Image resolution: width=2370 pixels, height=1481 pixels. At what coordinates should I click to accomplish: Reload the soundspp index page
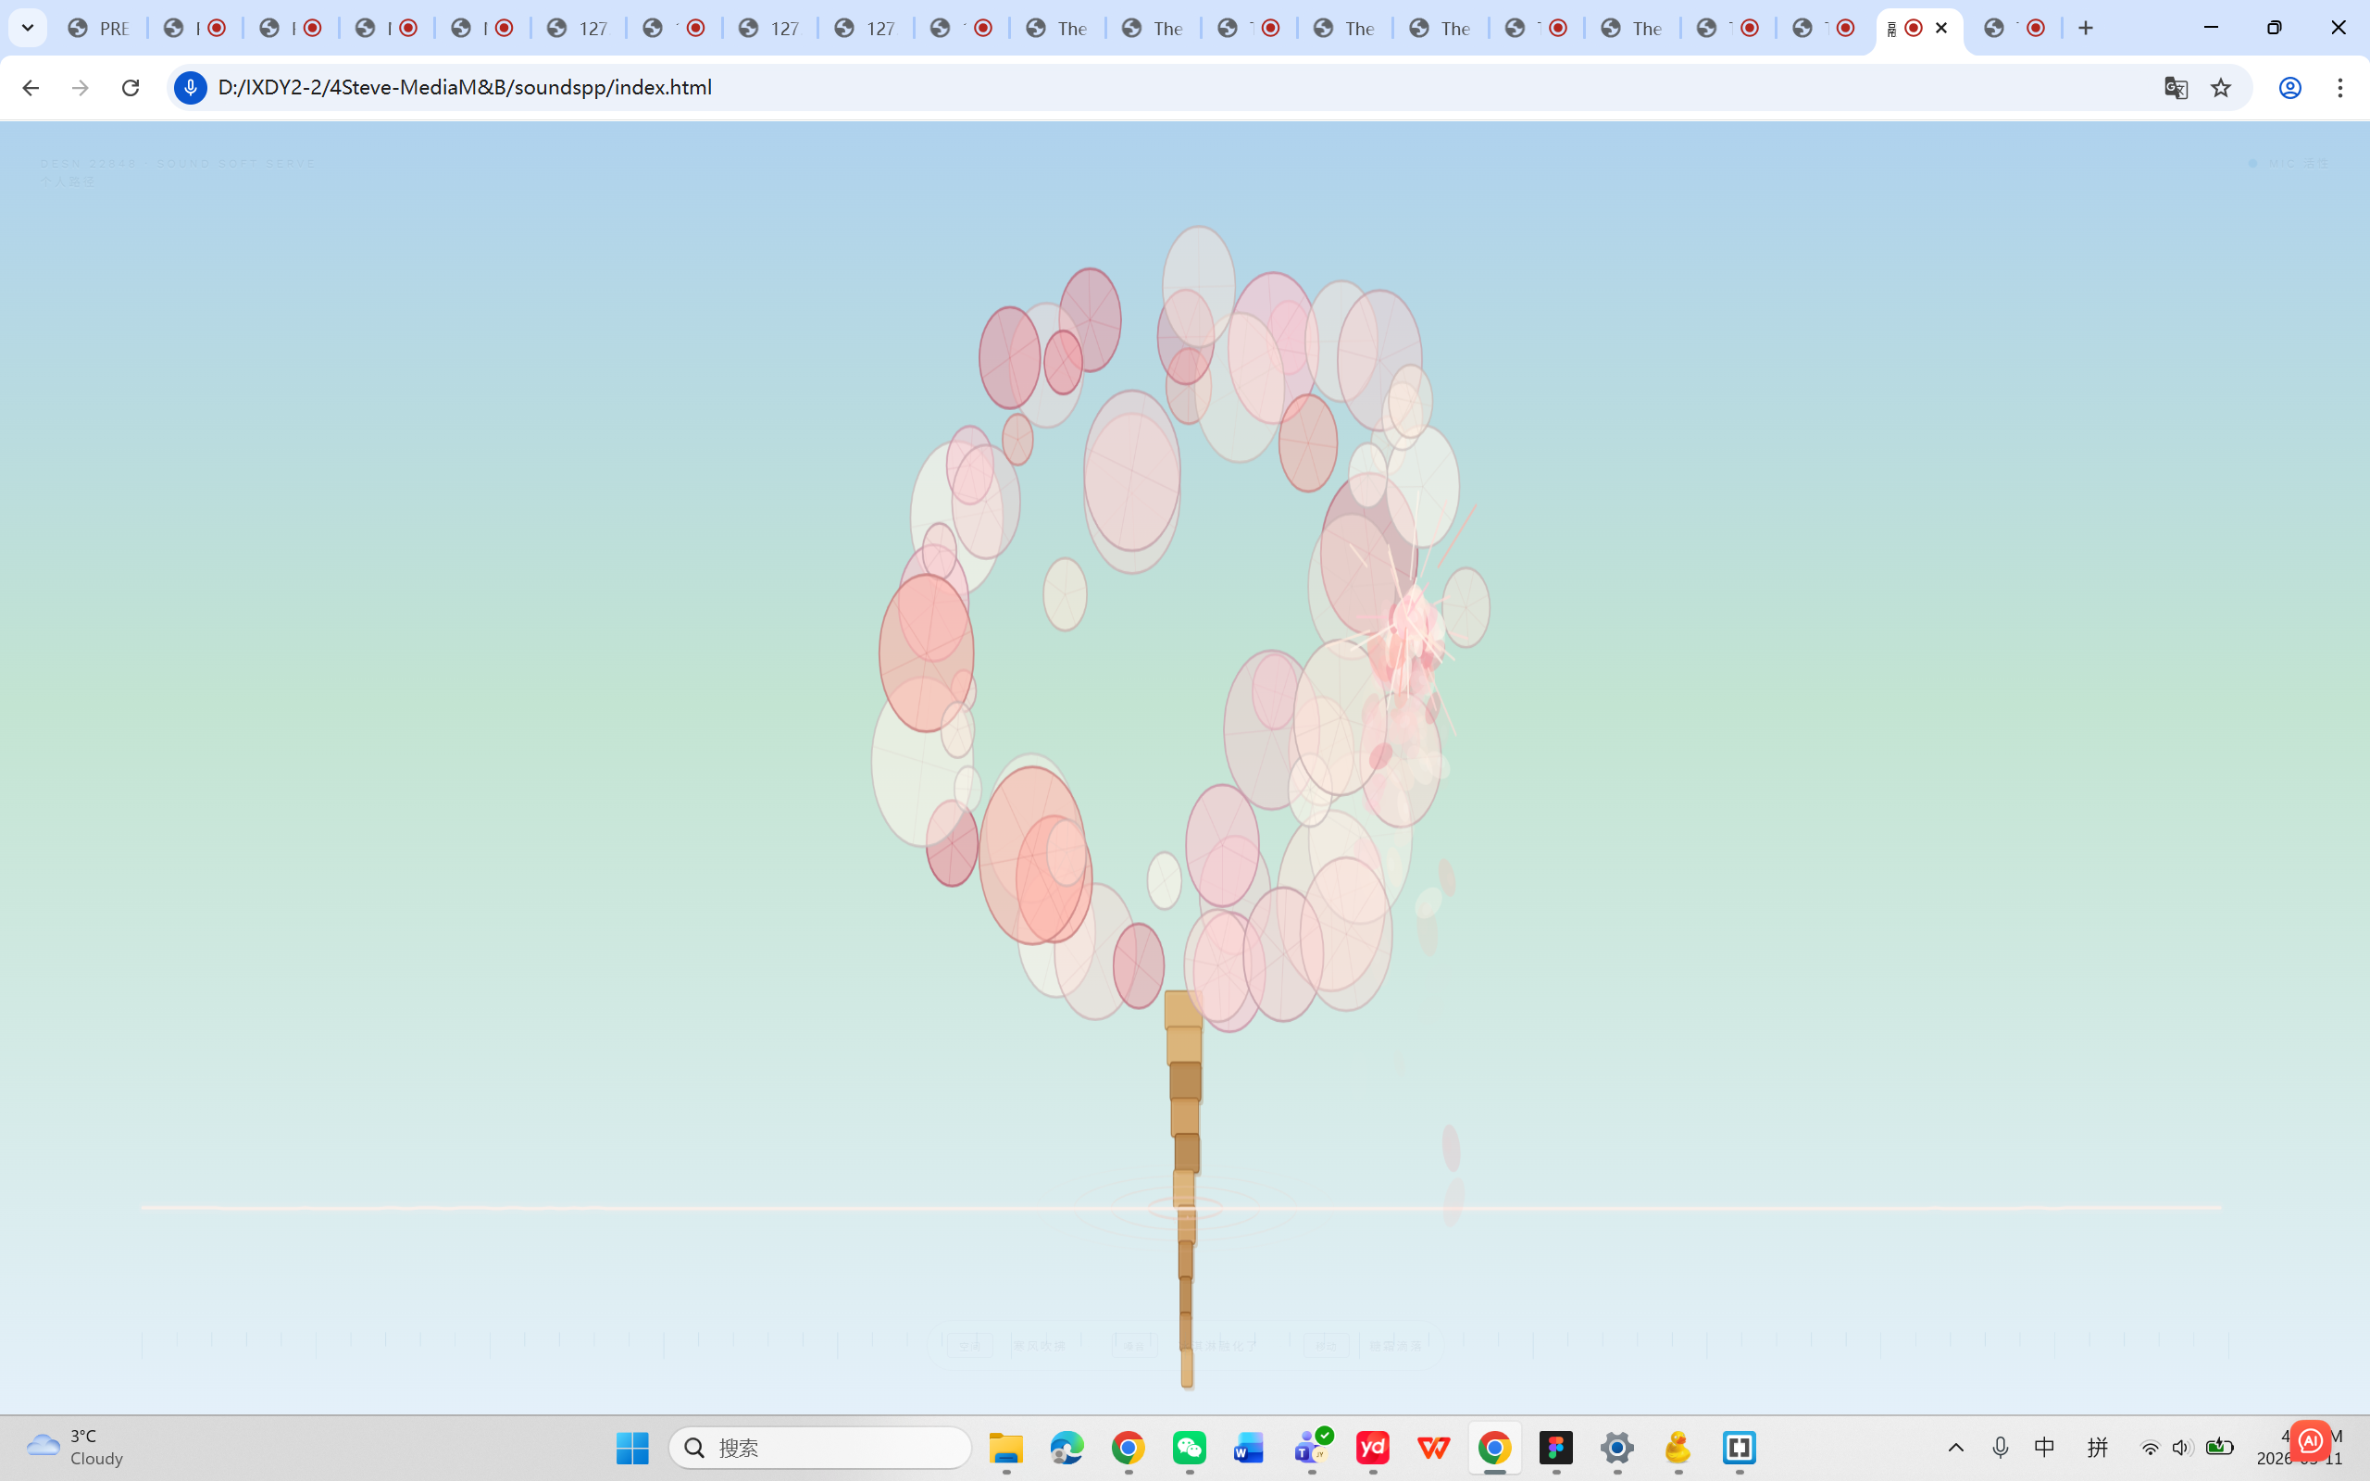click(x=131, y=87)
